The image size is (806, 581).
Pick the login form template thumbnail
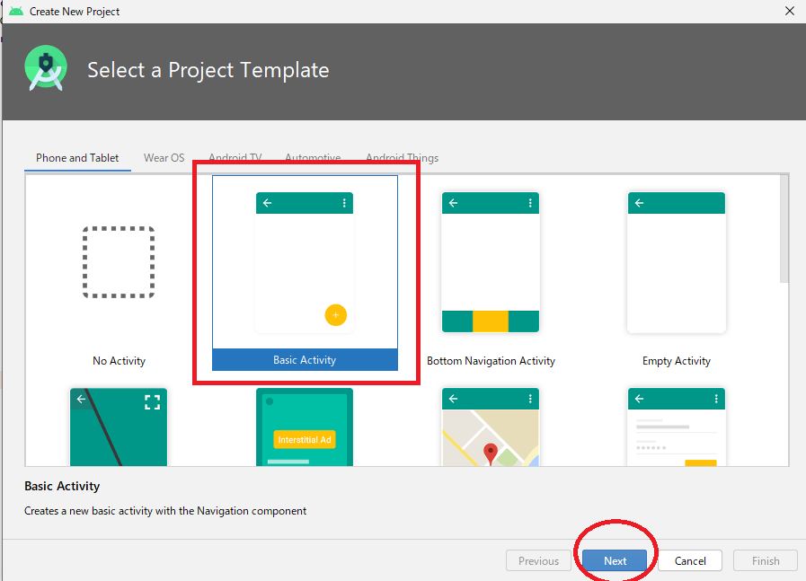point(677,427)
